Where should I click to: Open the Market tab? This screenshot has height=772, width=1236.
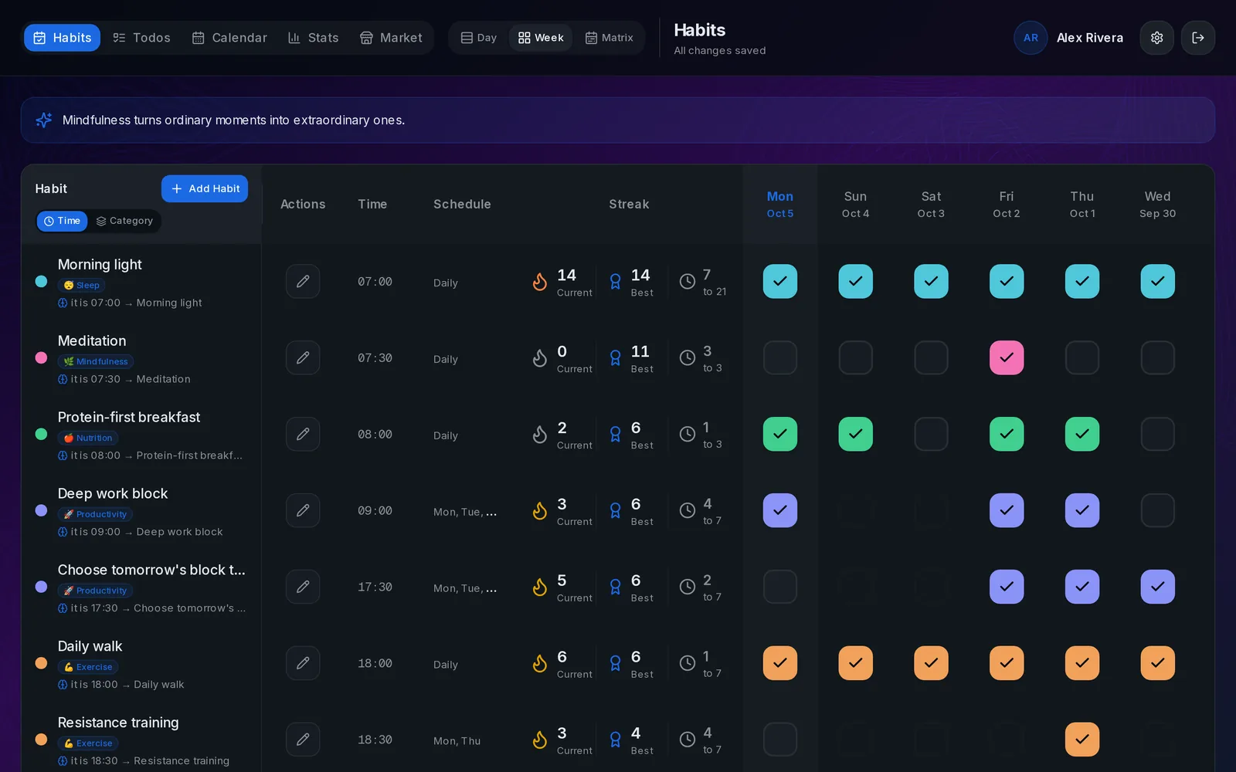(x=391, y=38)
